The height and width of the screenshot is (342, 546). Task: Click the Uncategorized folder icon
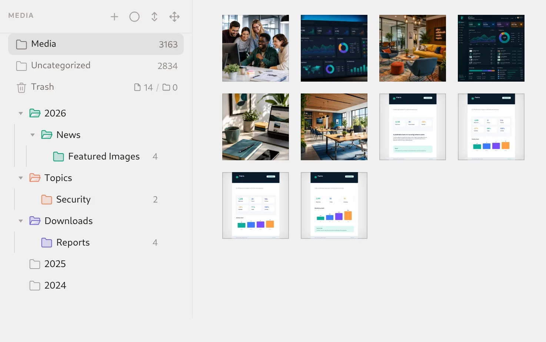pos(21,66)
